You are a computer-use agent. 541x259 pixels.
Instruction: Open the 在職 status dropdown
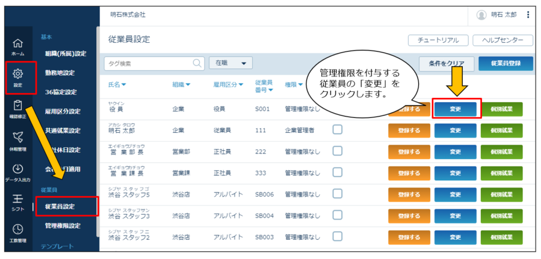pyautogui.click(x=231, y=63)
